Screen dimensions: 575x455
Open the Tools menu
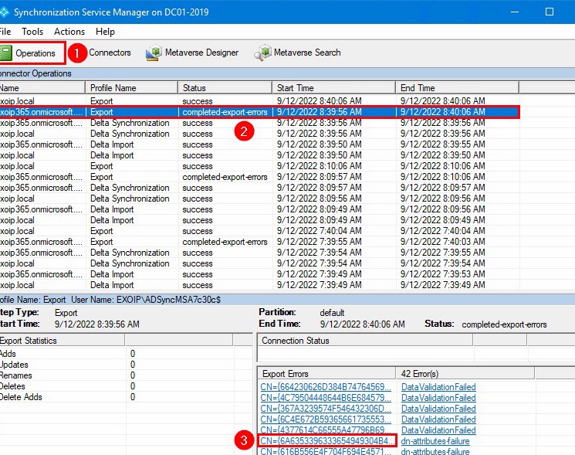pyautogui.click(x=32, y=32)
